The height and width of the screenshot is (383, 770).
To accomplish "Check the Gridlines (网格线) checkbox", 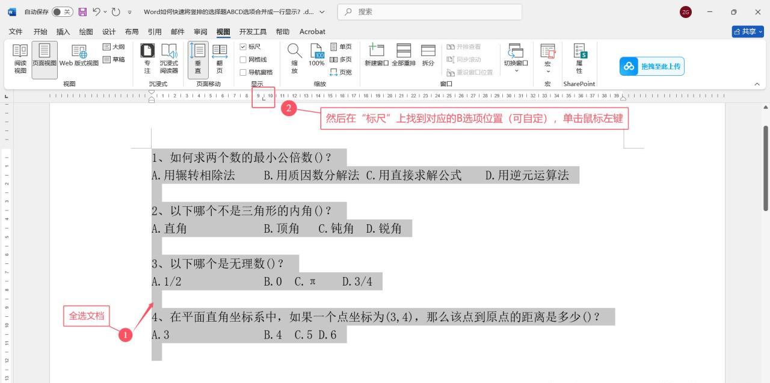I will point(243,60).
